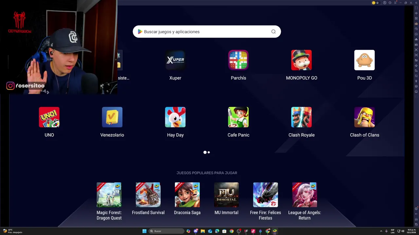Launch the Xuper app

point(175,60)
